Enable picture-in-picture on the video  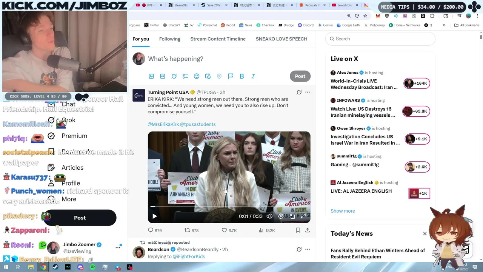[292, 216]
